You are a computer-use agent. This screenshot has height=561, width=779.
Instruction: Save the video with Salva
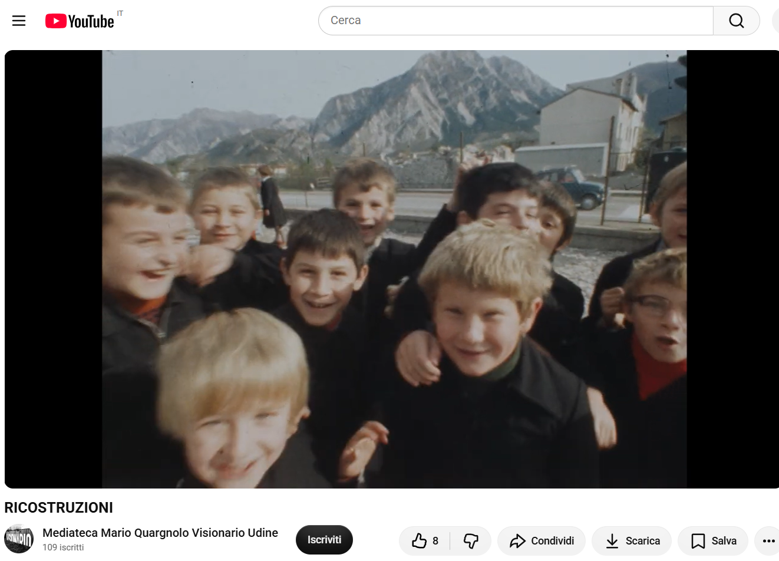[713, 541]
